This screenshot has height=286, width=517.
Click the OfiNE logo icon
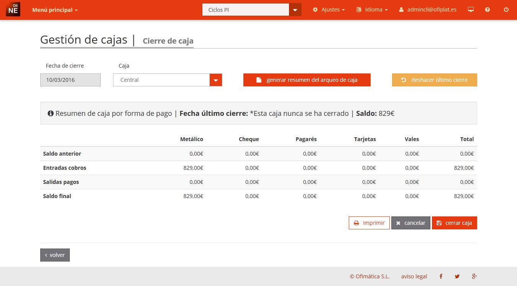pyautogui.click(x=13, y=10)
